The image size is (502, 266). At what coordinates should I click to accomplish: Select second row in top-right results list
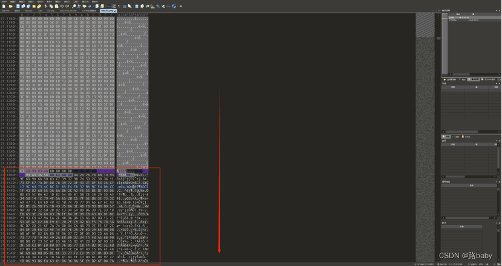click(474, 20)
